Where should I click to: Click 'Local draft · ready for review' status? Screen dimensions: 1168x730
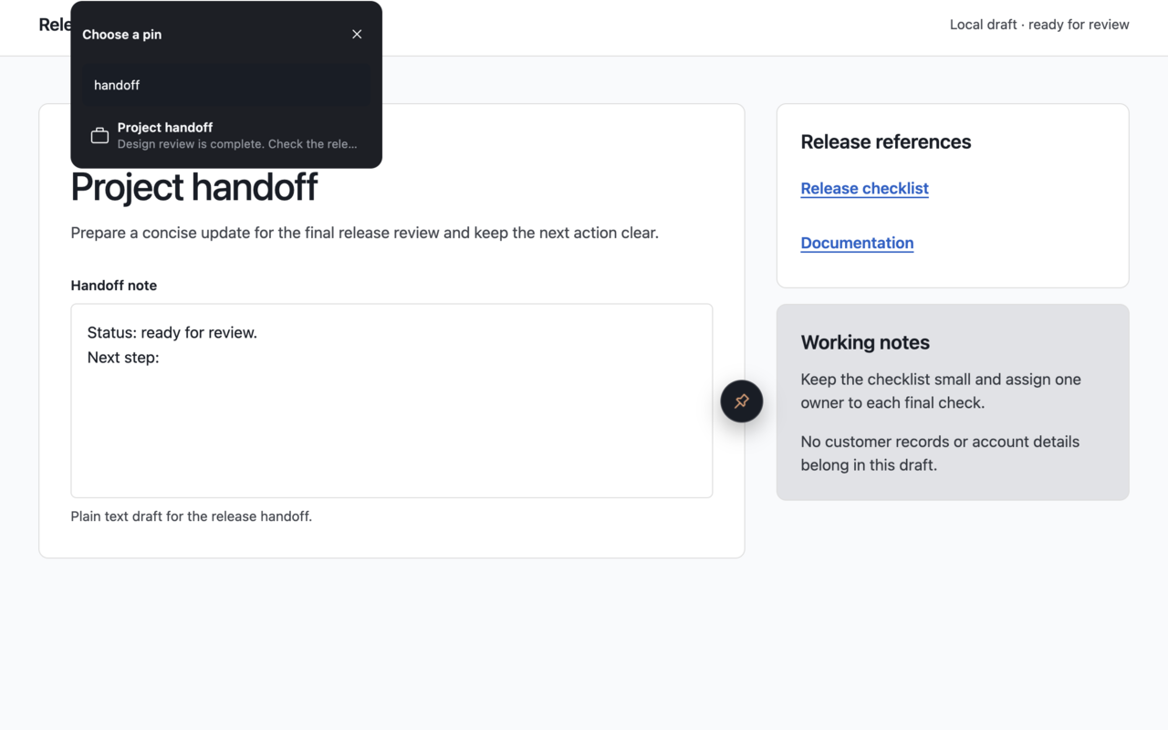click(1039, 25)
